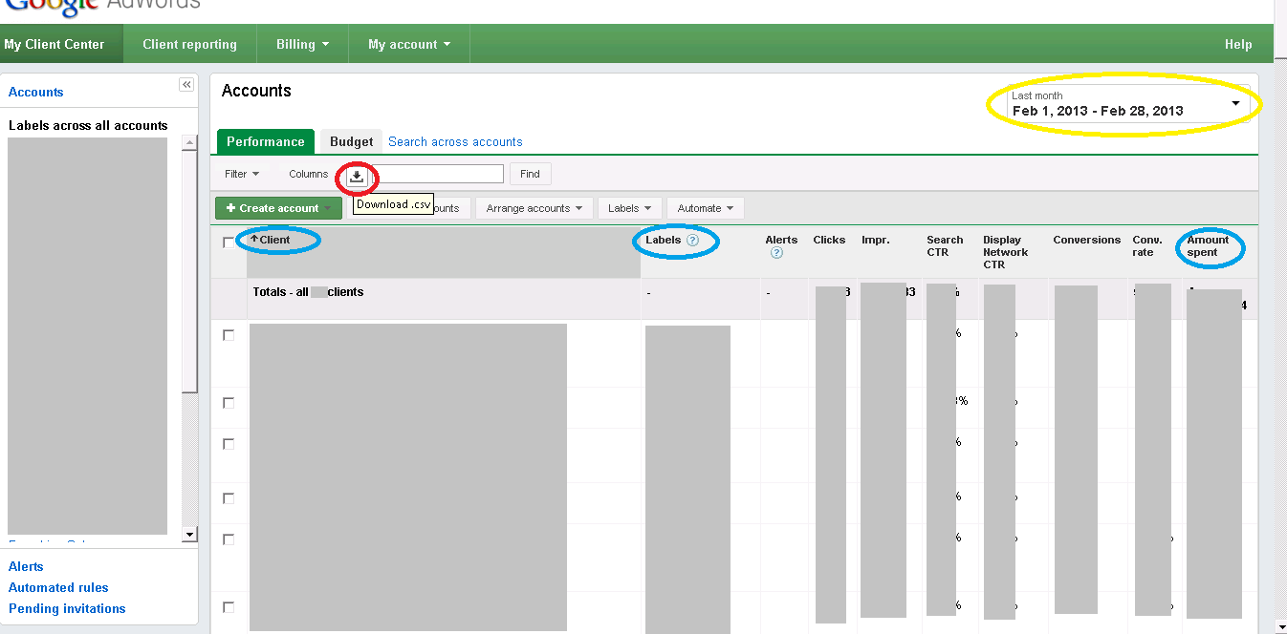Expand the Arrange accounts dropdown
Viewport: 1287px width, 634px height.
point(534,208)
